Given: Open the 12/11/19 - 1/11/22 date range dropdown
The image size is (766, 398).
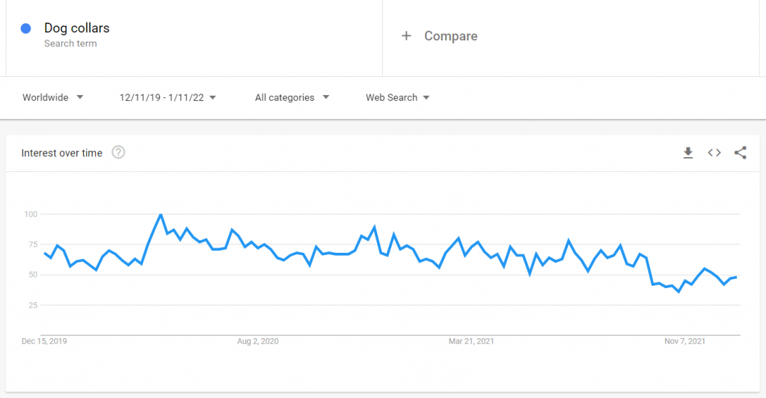Looking at the screenshot, I should (x=168, y=98).
